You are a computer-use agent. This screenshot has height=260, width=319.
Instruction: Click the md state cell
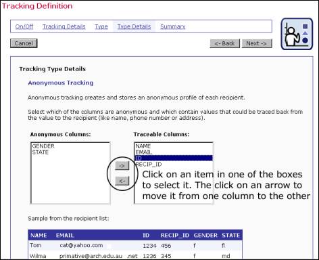(x=226, y=256)
